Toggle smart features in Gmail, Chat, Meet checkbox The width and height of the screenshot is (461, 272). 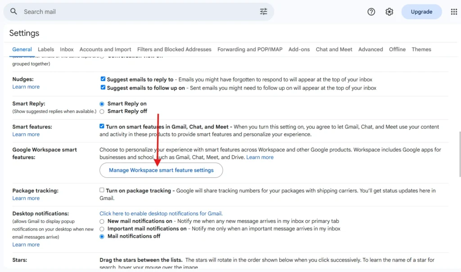(102, 126)
